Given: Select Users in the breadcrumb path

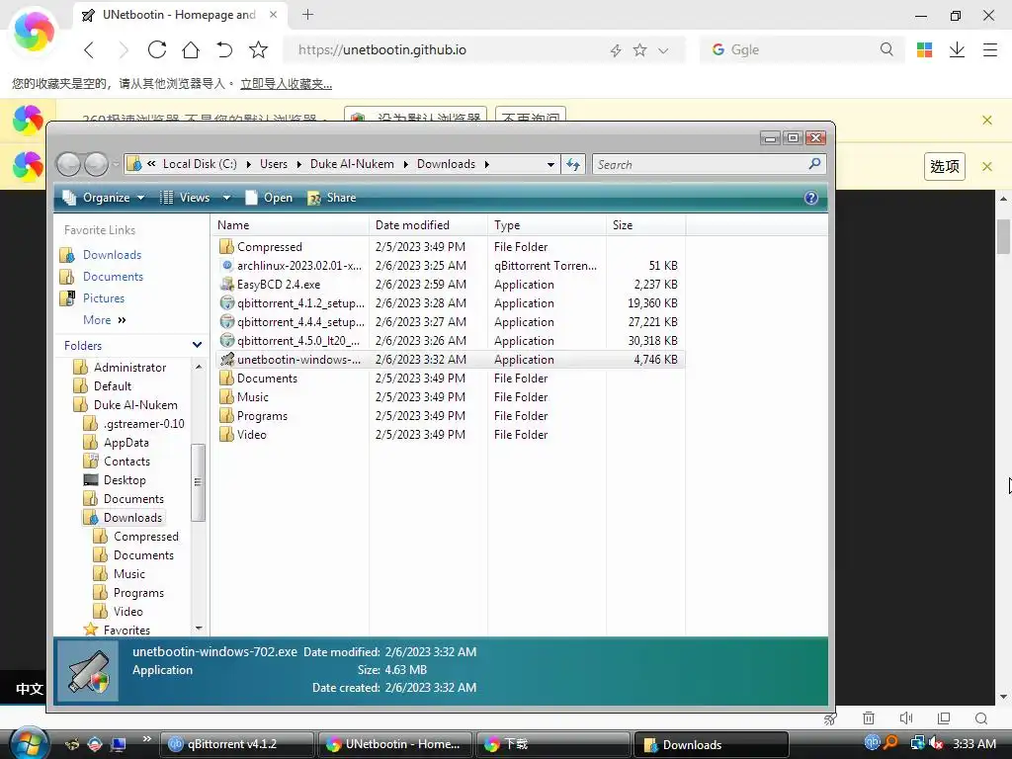Looking at the screenshot, I should (274, 164).
